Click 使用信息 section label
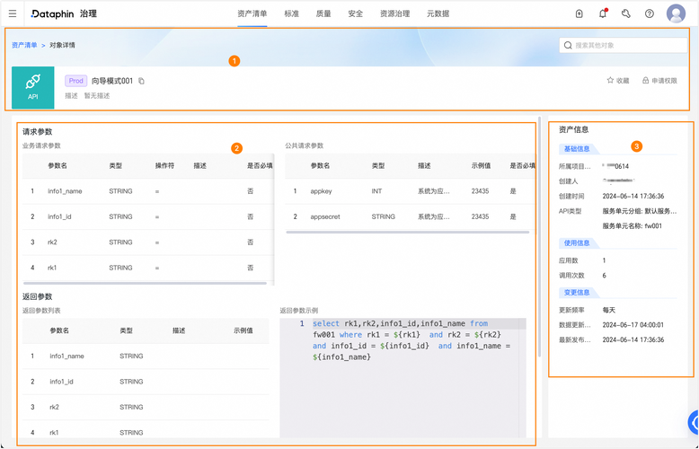The width and height of the screenshot is (699, 449). click(577, 242)
